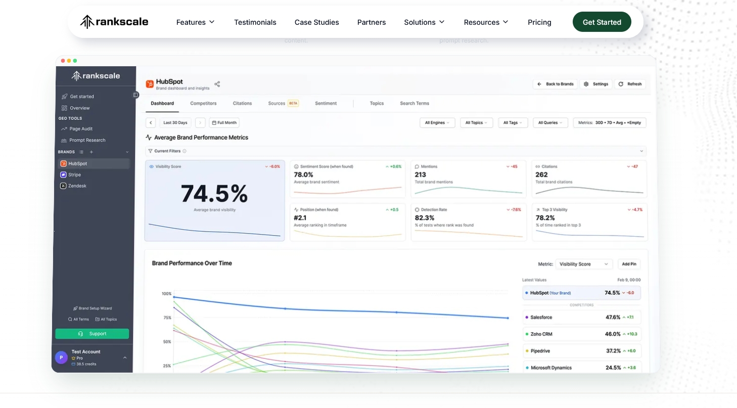737x408 pixels.
Task: Open the Get started rocket icon in sidebar
Action: coord(64,97)
